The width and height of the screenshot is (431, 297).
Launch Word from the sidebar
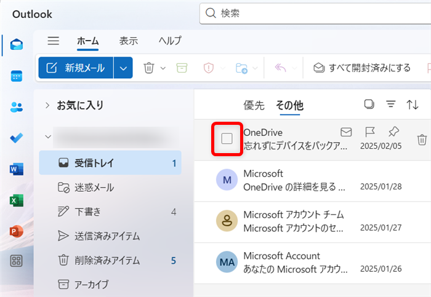(17, 169)
